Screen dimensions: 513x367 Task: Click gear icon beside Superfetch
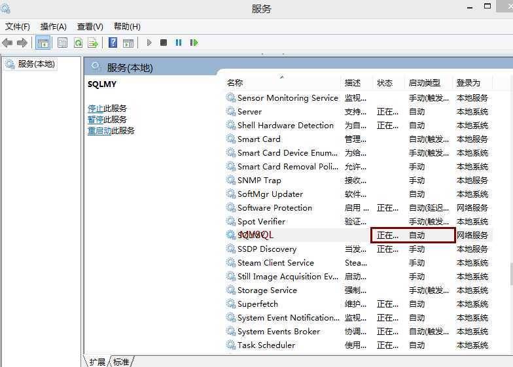(231, 304)
